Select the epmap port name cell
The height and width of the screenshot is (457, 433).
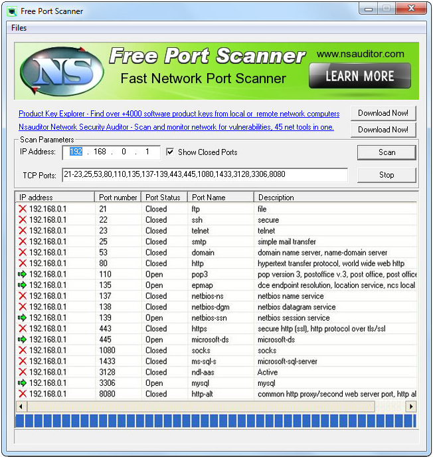pyautogui.click(x=203, y=285)
